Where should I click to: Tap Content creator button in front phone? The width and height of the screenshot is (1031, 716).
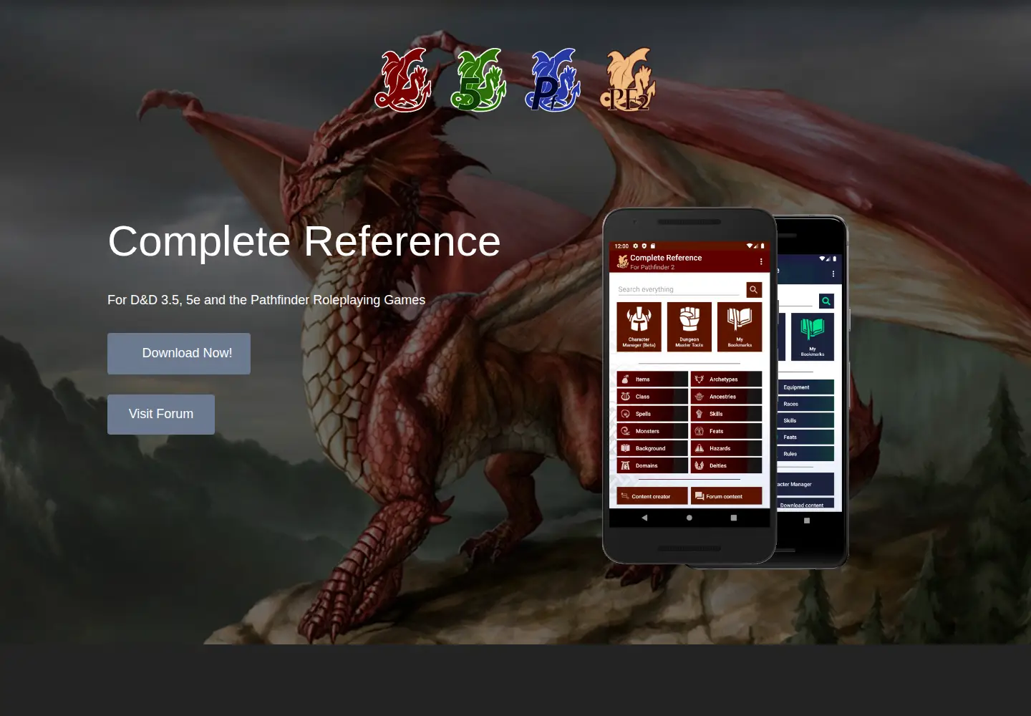click(x=652, y=496)
